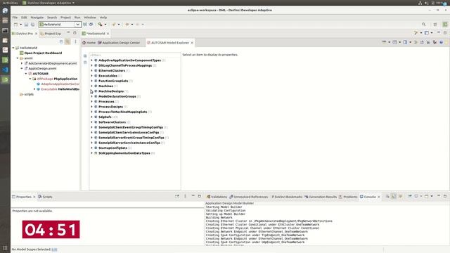
Task: Click the search magnifier icon in toolbar
Action: (423, 25)
